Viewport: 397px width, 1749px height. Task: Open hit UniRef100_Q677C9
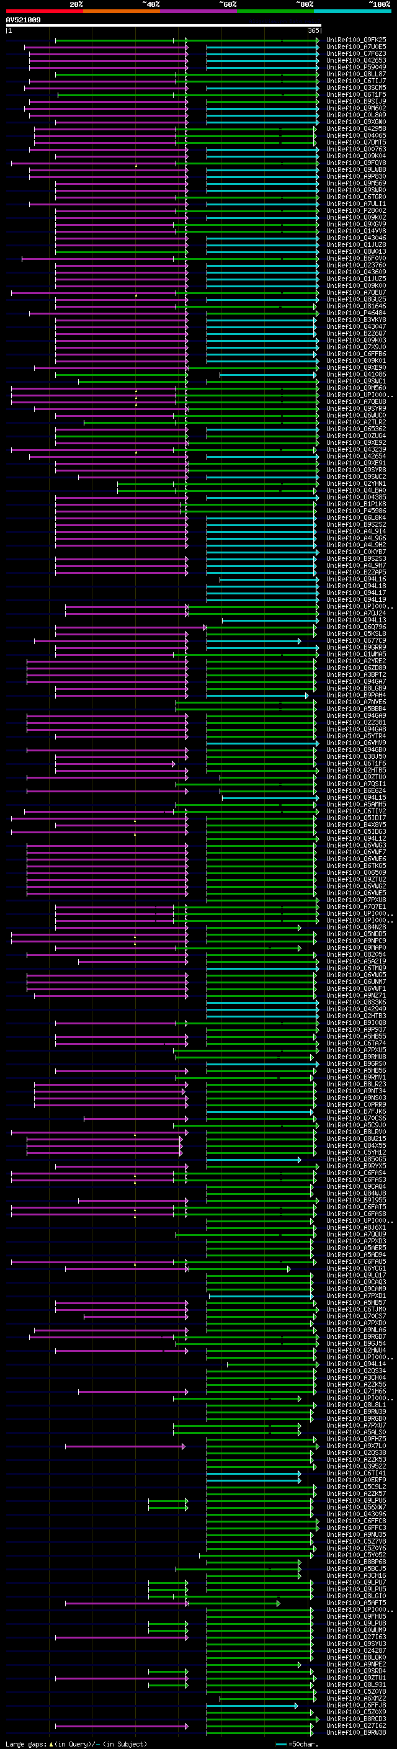pos(356,641)
